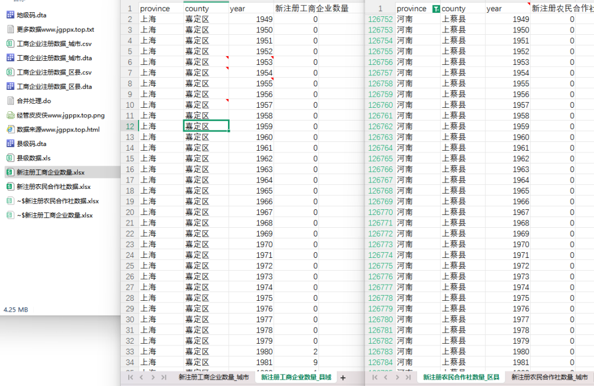594x386 pixels.
Task: Click the active 嘉定区 cell in row 12
Action: tap(206, 126)
